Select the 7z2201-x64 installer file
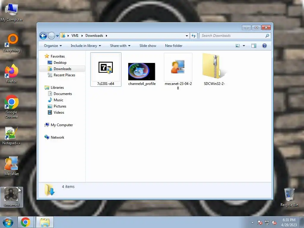The height and width of the screenshot is (228, 304). tap(106, 69)
